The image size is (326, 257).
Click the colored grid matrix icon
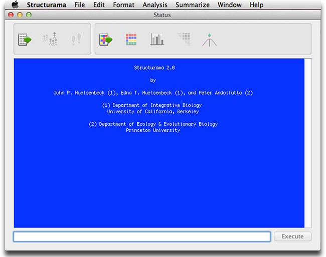point(131,39)
